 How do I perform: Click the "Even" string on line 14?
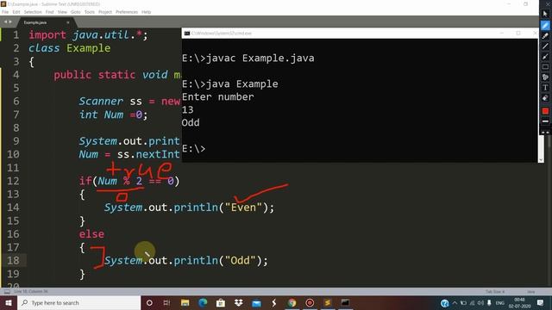pyautogui.click(x=243, y=208)
